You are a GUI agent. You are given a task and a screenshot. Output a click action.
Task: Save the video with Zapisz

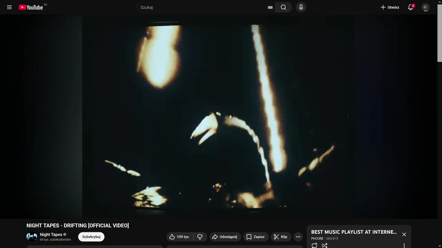click(x=256, y=237)
